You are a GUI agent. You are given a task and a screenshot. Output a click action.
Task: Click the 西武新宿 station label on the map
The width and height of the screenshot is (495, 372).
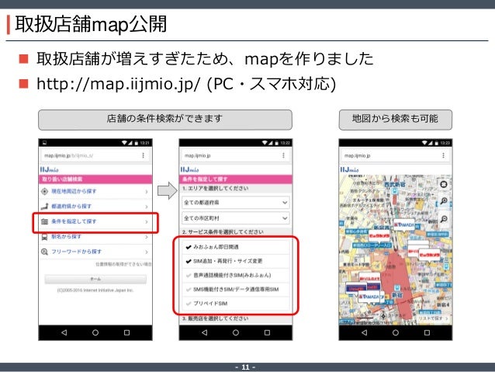(x=395, y=184)
